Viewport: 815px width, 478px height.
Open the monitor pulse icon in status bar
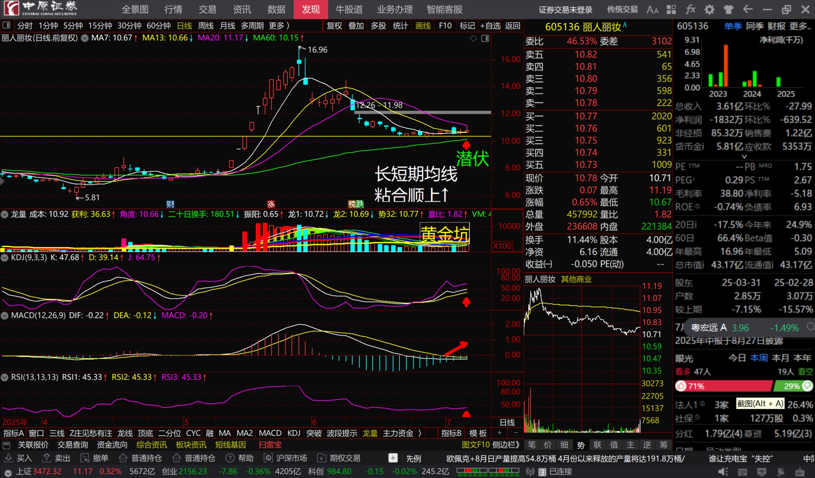pos(762,472)
